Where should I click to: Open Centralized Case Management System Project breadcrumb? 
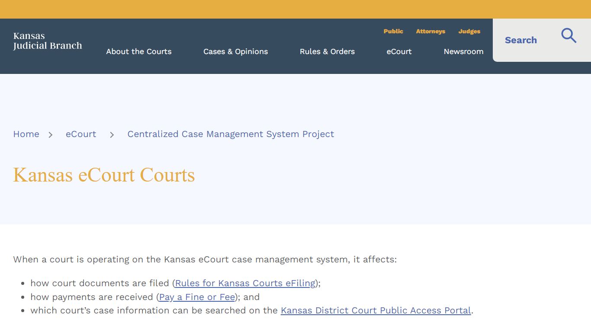click(231, 134)
